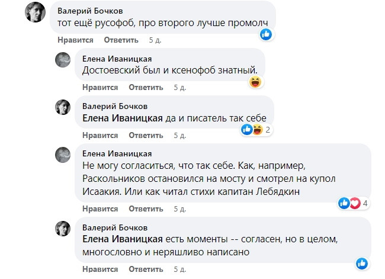Open Елена Иваницкая's avatar beside the Достоевский comment
Viewport: 385px width, 279px height.
pyautogui.click(x=63, y=60)
